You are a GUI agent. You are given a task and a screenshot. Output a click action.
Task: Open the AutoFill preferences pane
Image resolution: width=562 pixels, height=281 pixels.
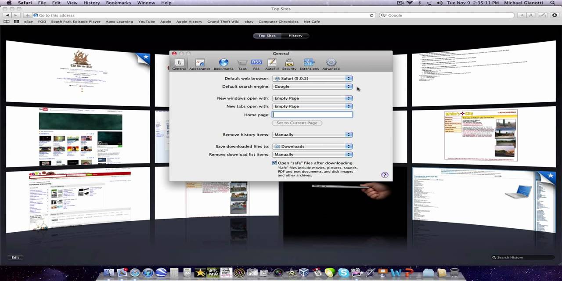click(x=272, y=65)
